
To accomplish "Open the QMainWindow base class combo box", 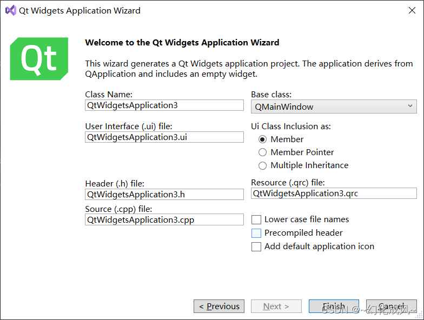I will tap(334, 106).
